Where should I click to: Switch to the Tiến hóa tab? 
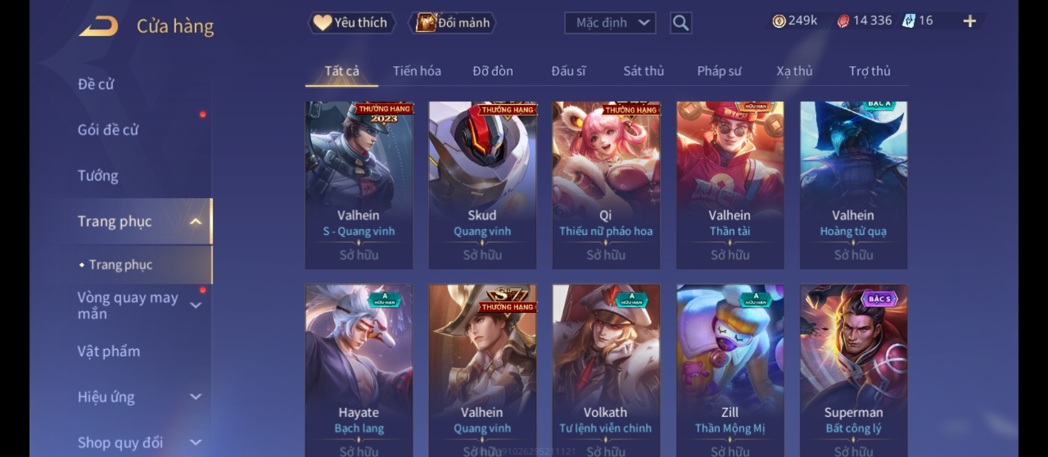point(417,71)
